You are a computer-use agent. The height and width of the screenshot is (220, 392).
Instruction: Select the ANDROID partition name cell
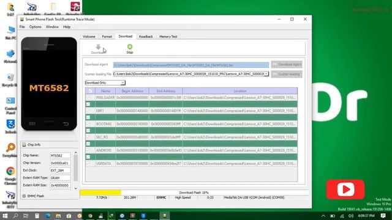click(x=105, y=150)
